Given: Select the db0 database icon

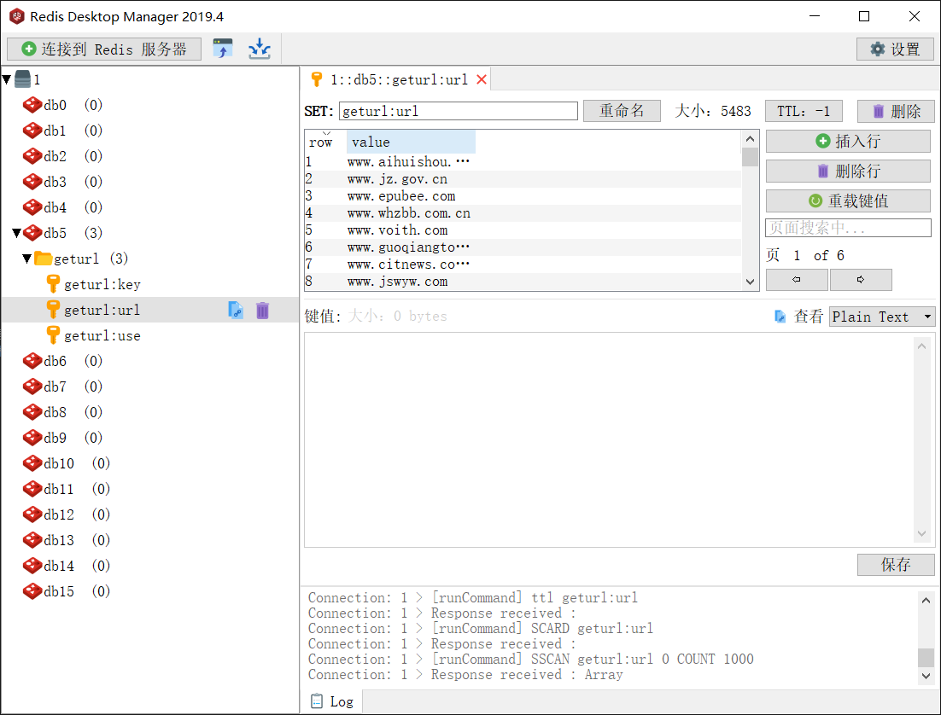Looking at the screenshot, I should click(32, 105).
